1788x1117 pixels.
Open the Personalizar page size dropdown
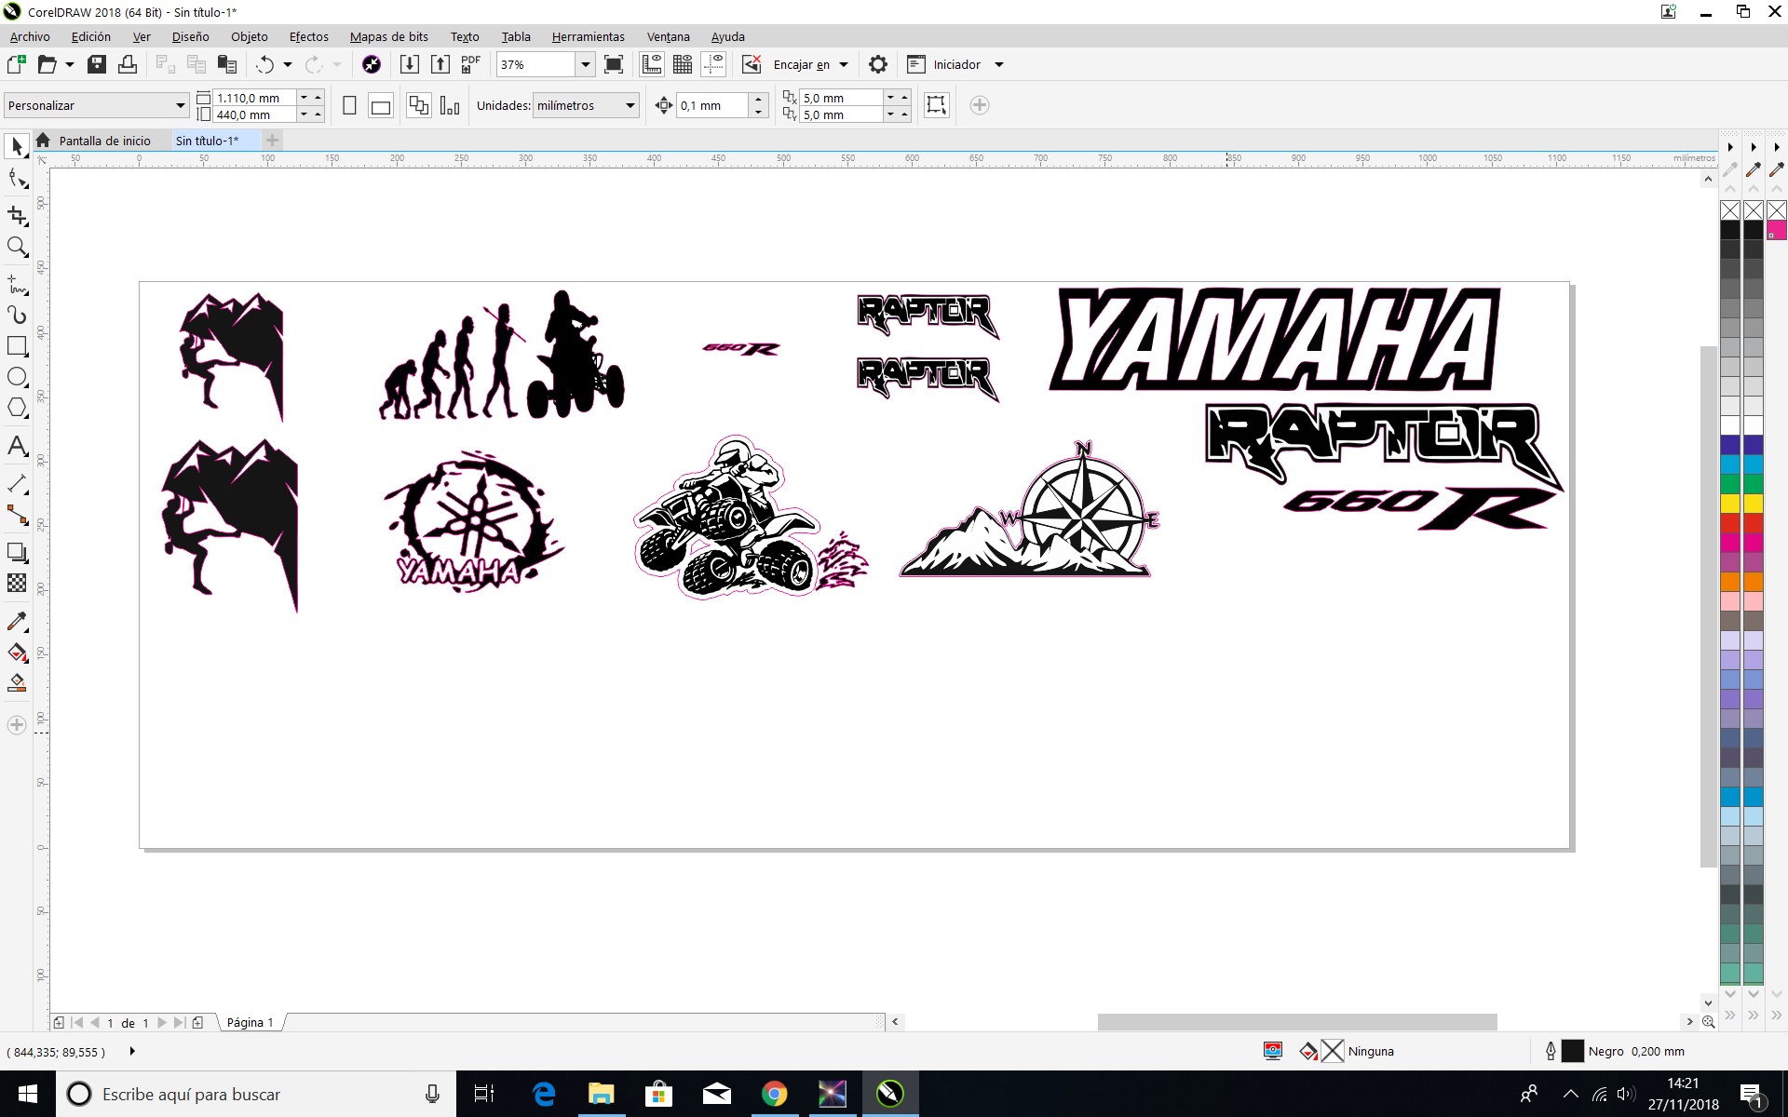[x=181, y=105]
